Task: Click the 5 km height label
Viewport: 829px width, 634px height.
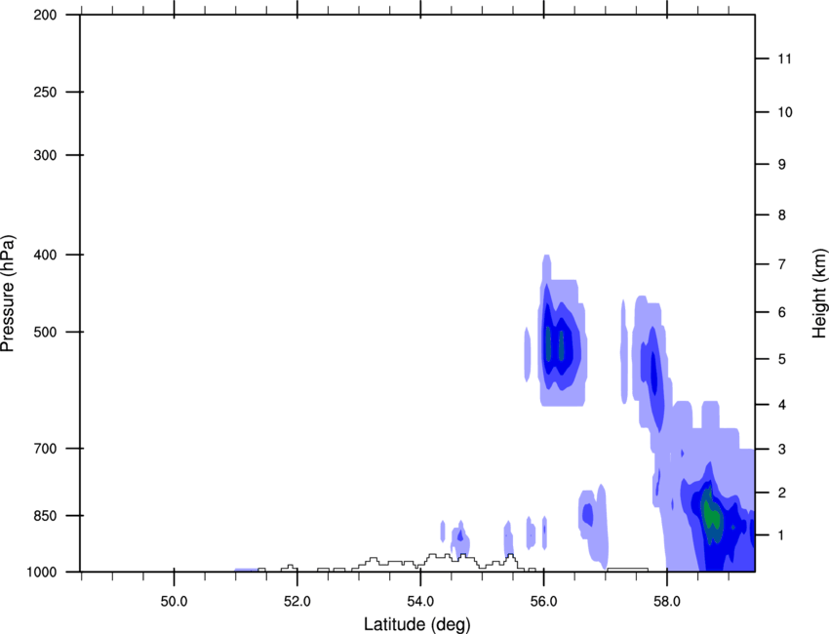Action: coord(782,359)
